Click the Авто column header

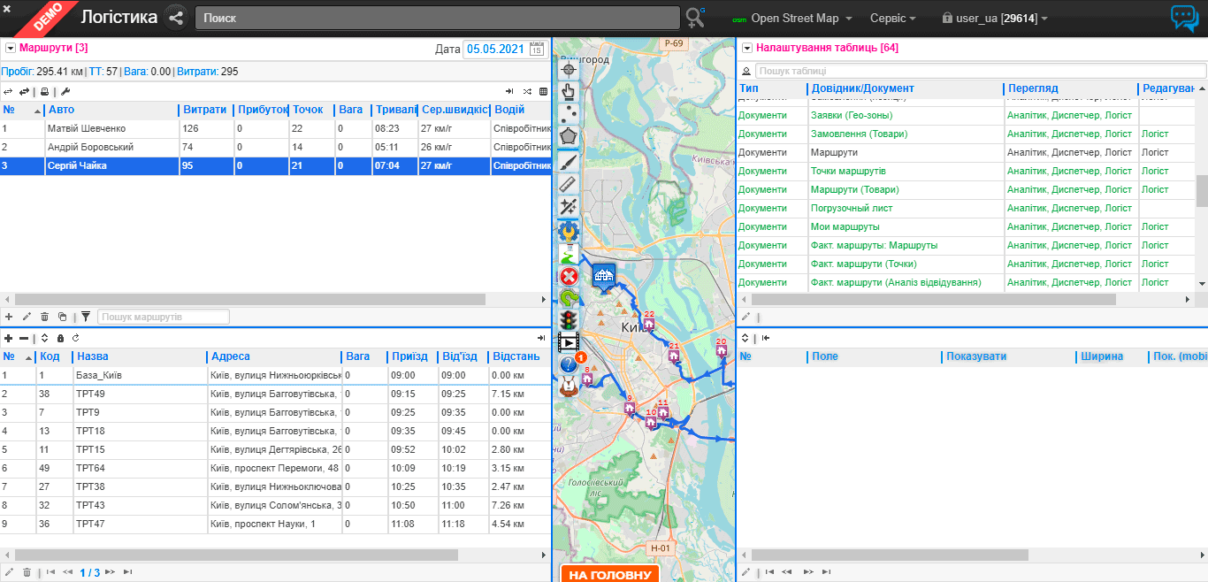[x=62, y=110]
